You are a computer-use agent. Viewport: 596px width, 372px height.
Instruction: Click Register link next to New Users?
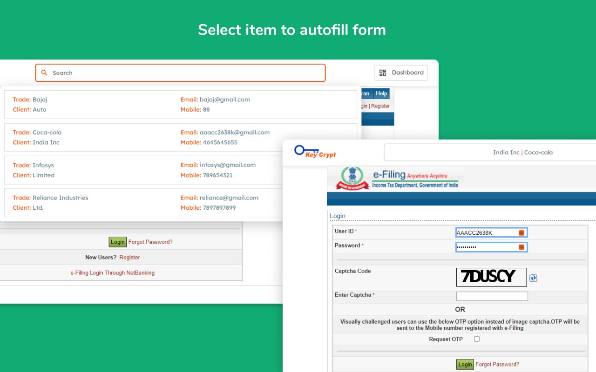point(129,257)
